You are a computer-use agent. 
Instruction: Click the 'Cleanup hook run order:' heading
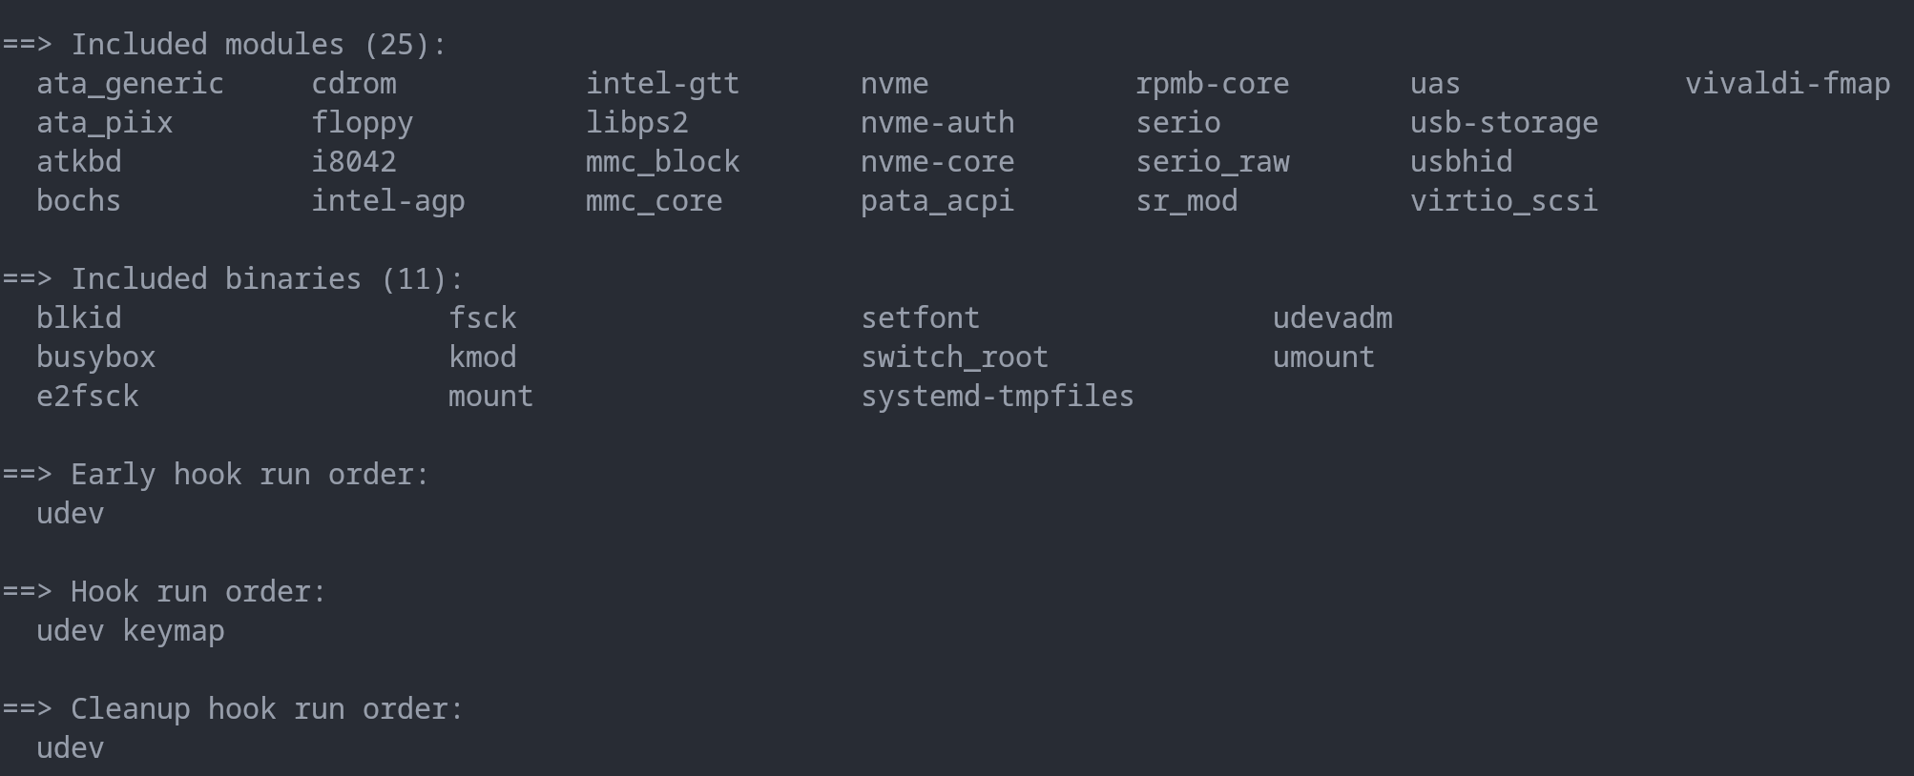266,709
